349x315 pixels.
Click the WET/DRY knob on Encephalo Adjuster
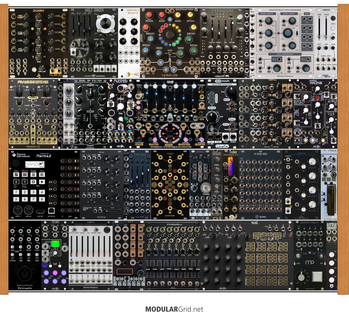[134, 22]
